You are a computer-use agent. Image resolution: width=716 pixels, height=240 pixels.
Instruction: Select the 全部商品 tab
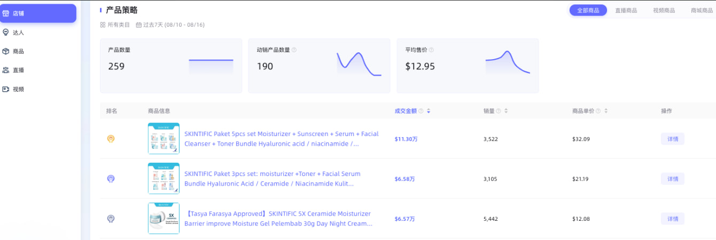point(588,10)
